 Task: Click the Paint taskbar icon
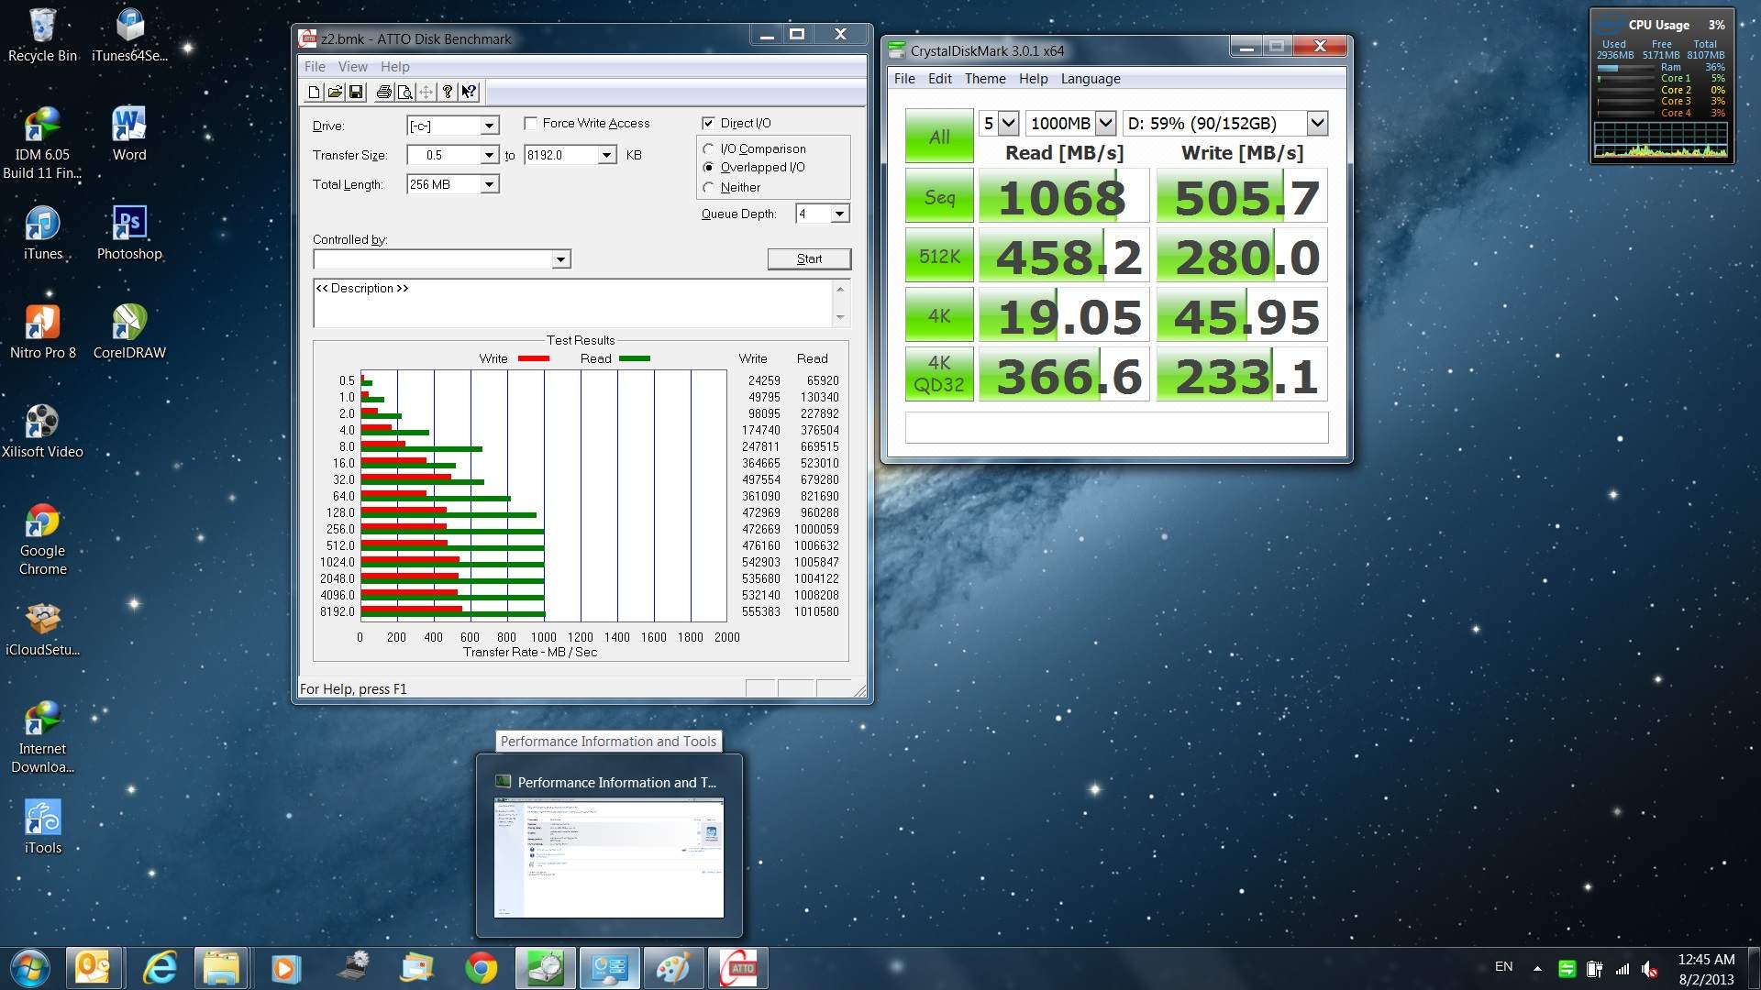[x=674, y=968]
